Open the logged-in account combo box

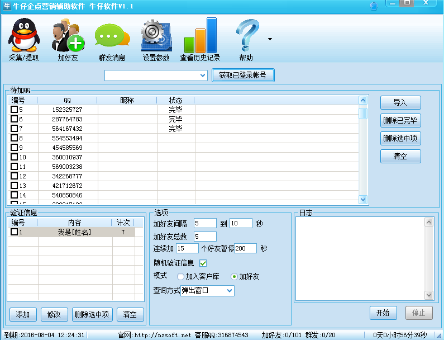156,75
